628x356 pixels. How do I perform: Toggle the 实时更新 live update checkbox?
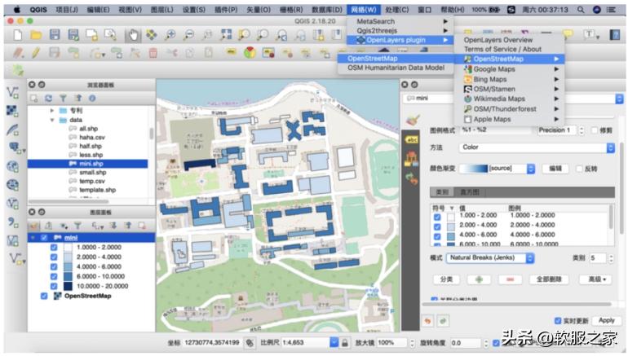(557, 320)
